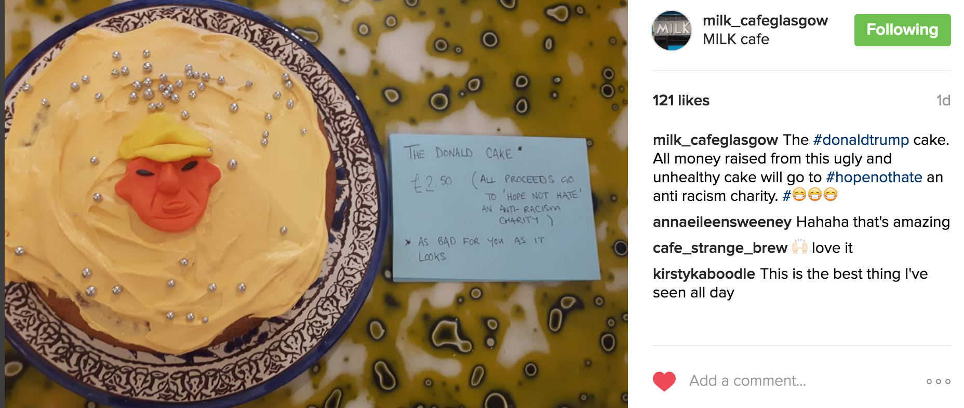
Task: Click the raised hands emoji in comment
Action: [799, 248]
